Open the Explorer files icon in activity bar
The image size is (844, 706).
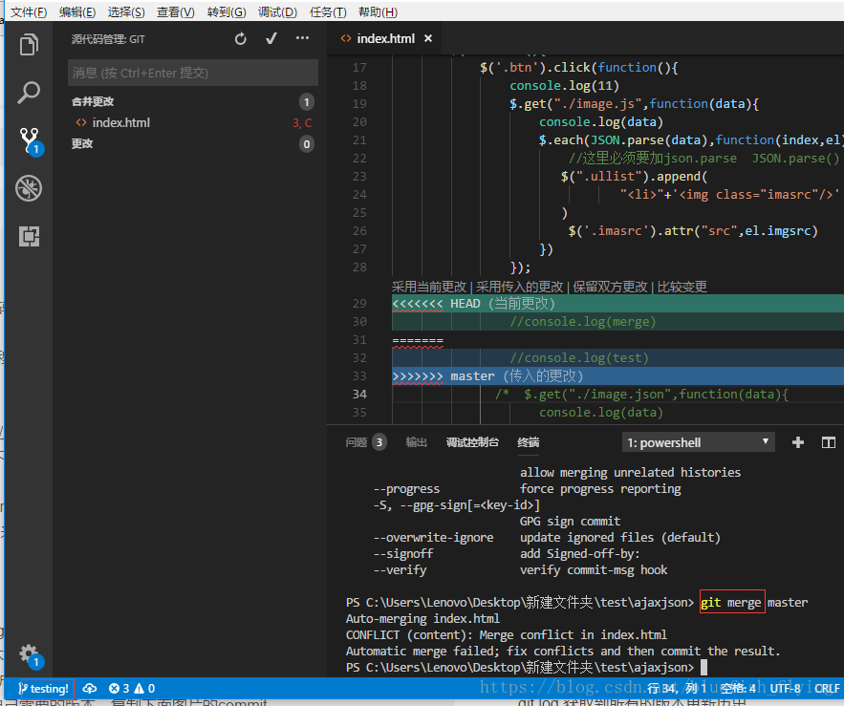pos(29,45)
